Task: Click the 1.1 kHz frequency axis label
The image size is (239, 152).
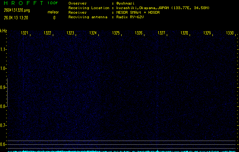Action: point(3,49)
